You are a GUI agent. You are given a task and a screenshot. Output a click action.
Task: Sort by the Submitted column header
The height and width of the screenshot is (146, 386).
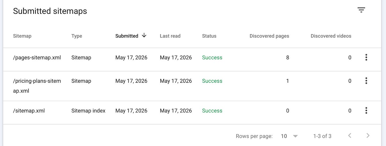[127, 36]
